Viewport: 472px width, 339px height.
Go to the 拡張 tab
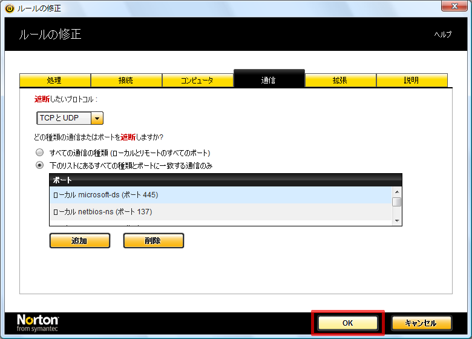pos(340,81)
